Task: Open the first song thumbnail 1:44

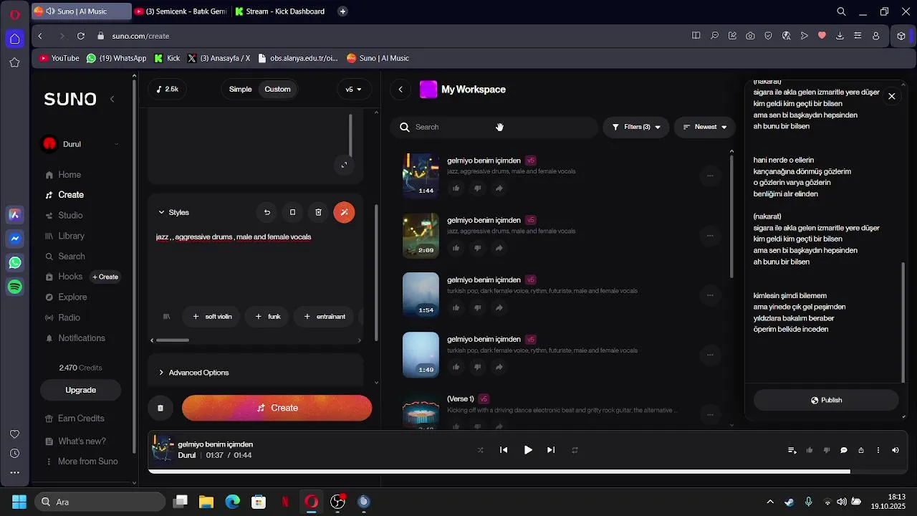Action: click(421, 175)
